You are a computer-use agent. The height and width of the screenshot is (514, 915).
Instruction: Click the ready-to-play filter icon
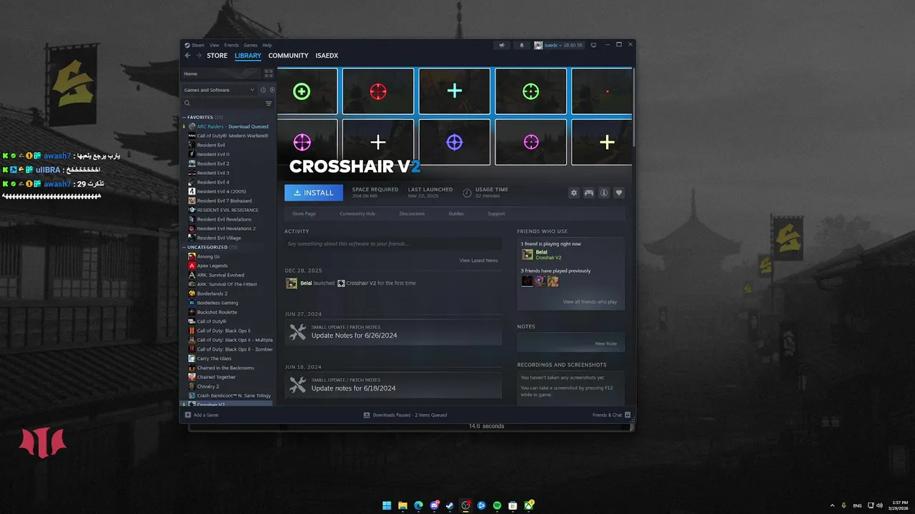click(272, 90)
